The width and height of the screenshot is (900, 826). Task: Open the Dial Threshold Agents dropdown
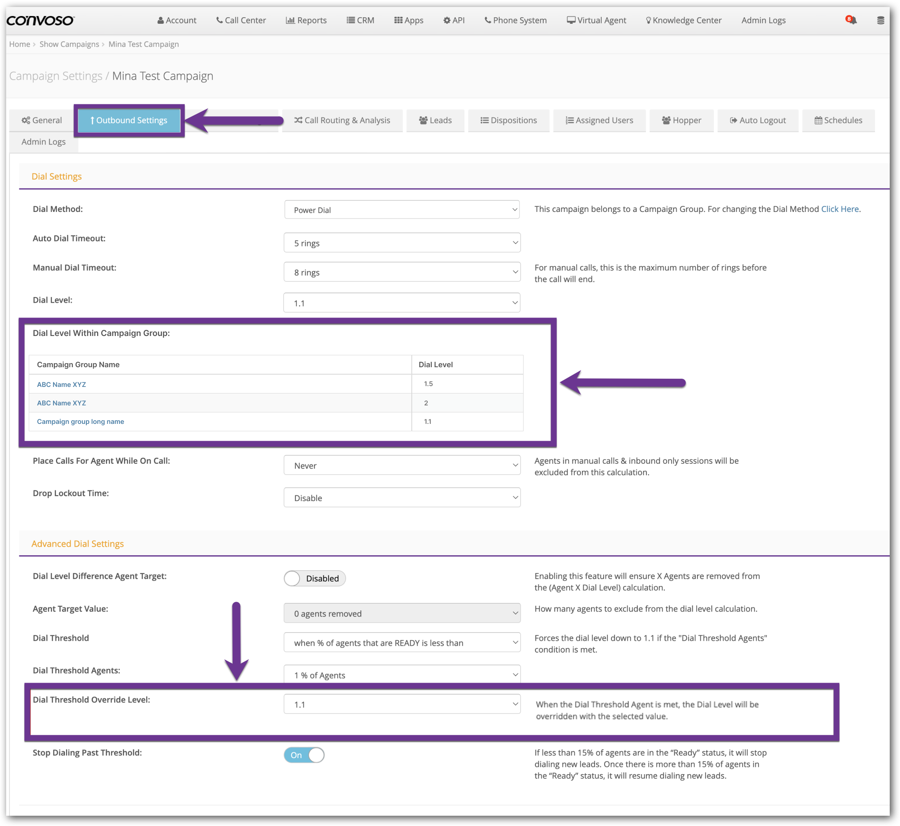click(402, 674)
